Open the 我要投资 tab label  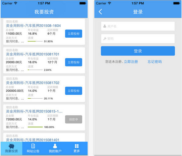click(12, 151)
